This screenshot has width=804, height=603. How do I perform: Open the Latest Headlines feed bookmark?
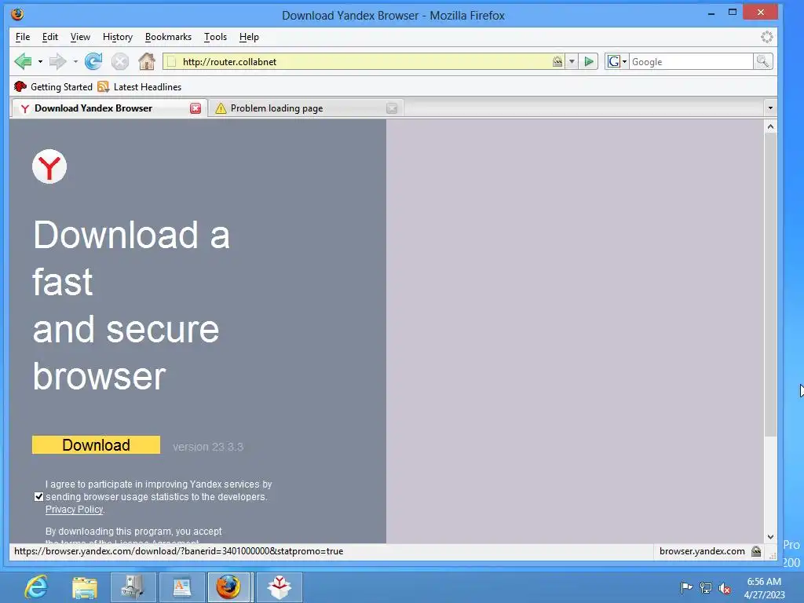(x=140, y=86)
